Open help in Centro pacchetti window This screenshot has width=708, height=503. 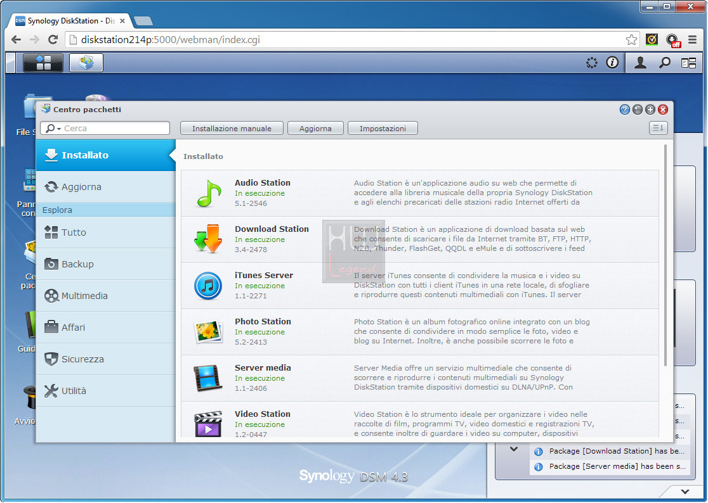(x=624, y=110)
